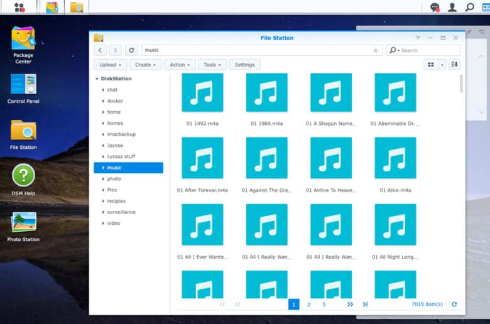Select the 01 After Forever.m4a file
490x324 pixels.
(202, 165)
